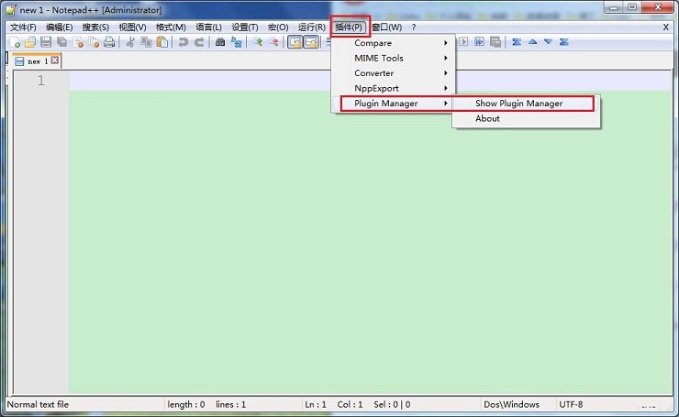
Task: Click the Save recorded macro icon
Action: 495,42
